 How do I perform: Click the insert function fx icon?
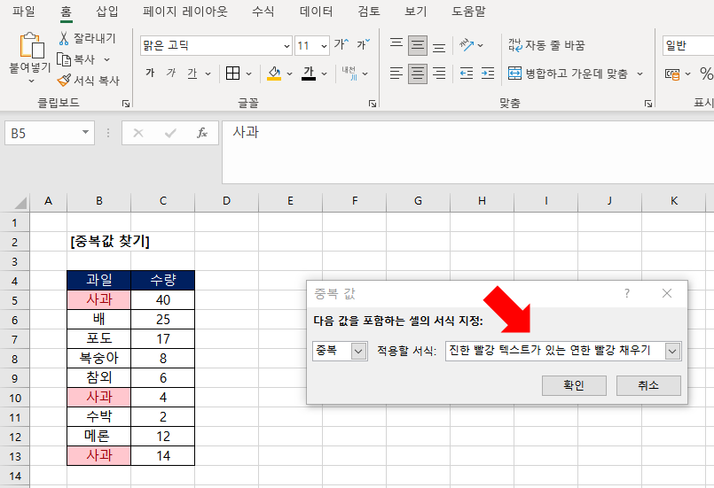(x=201, y=133)
